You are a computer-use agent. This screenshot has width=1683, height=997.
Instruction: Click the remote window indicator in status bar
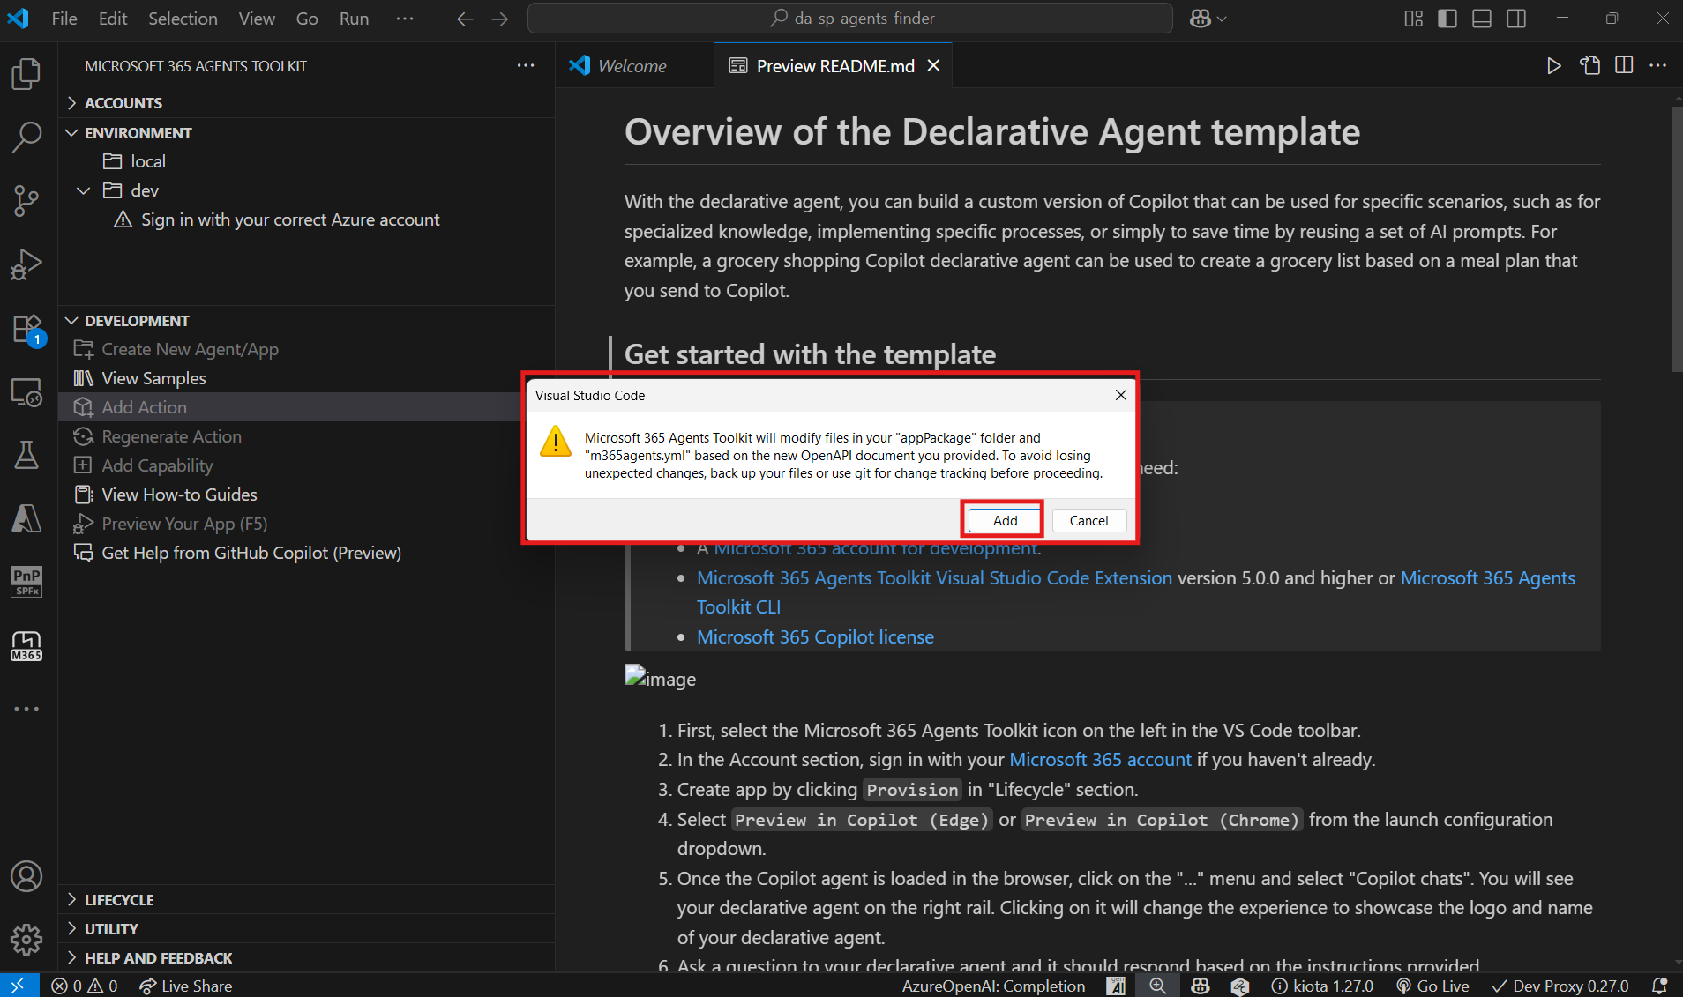19,986
